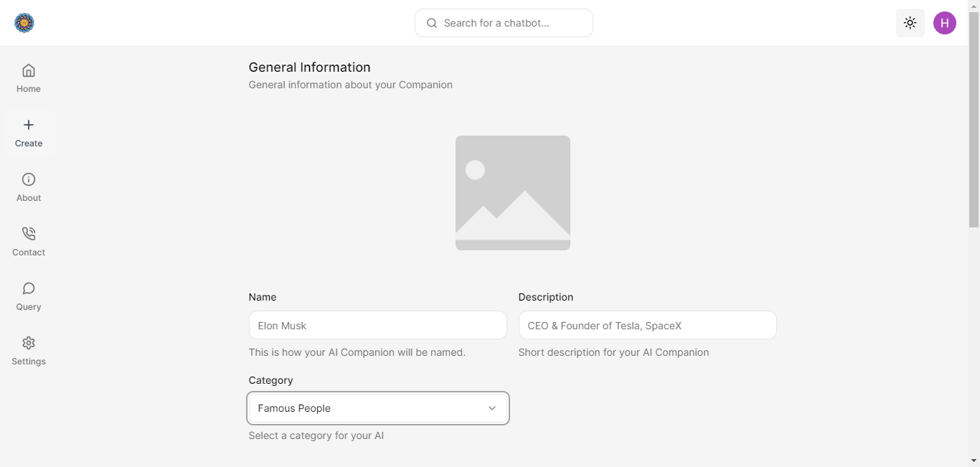
Task: Click the chevron arrow in Category select
Action: pos(492,408)
